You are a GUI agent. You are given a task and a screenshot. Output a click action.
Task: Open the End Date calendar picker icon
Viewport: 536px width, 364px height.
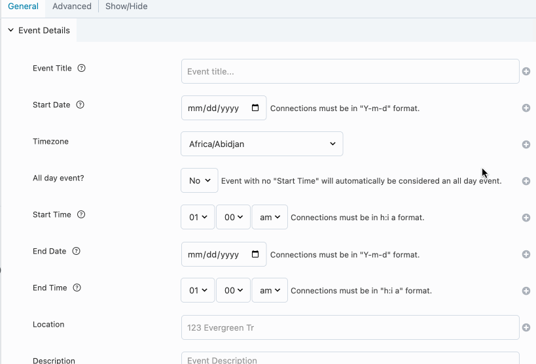click(255, 254)
